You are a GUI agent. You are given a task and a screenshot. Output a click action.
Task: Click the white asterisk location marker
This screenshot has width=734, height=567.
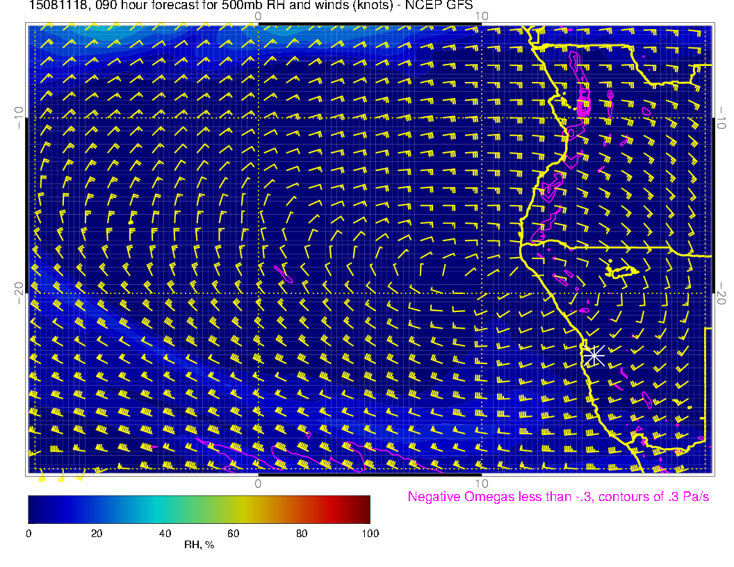[593, 355]
